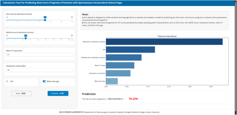
Task: Click the Huashan Hospital footer text
Action: coord(109,112)
